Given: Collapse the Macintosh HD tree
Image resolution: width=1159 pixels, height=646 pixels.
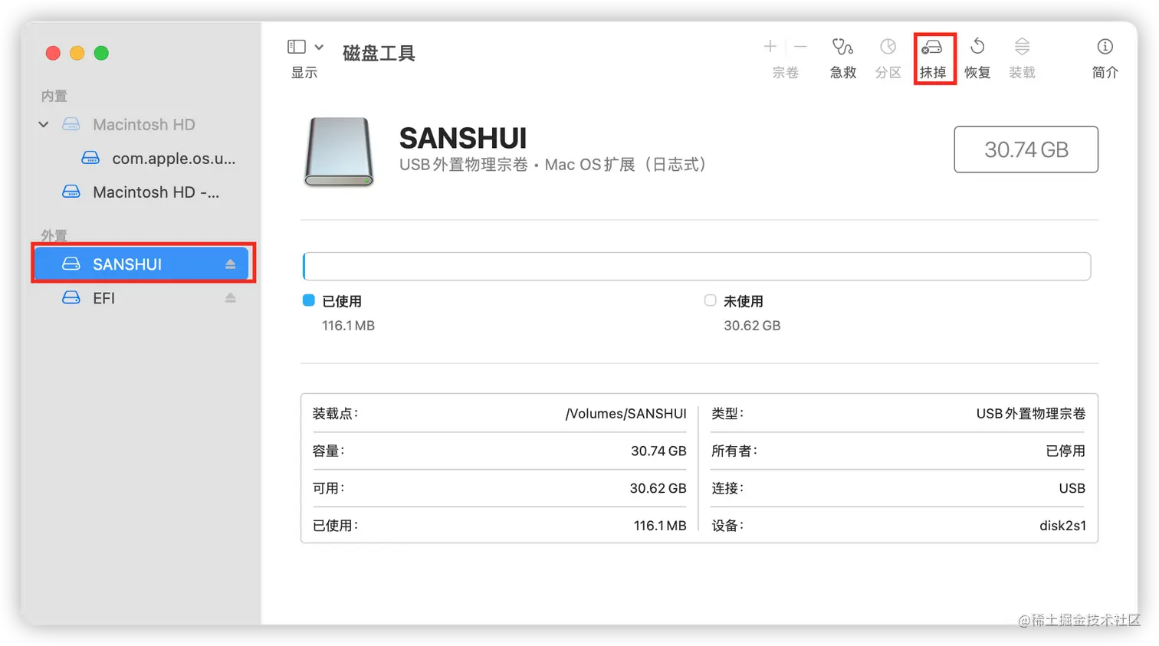Looking at the screenshot, I should pyautogui.click(x=44, y=124).
